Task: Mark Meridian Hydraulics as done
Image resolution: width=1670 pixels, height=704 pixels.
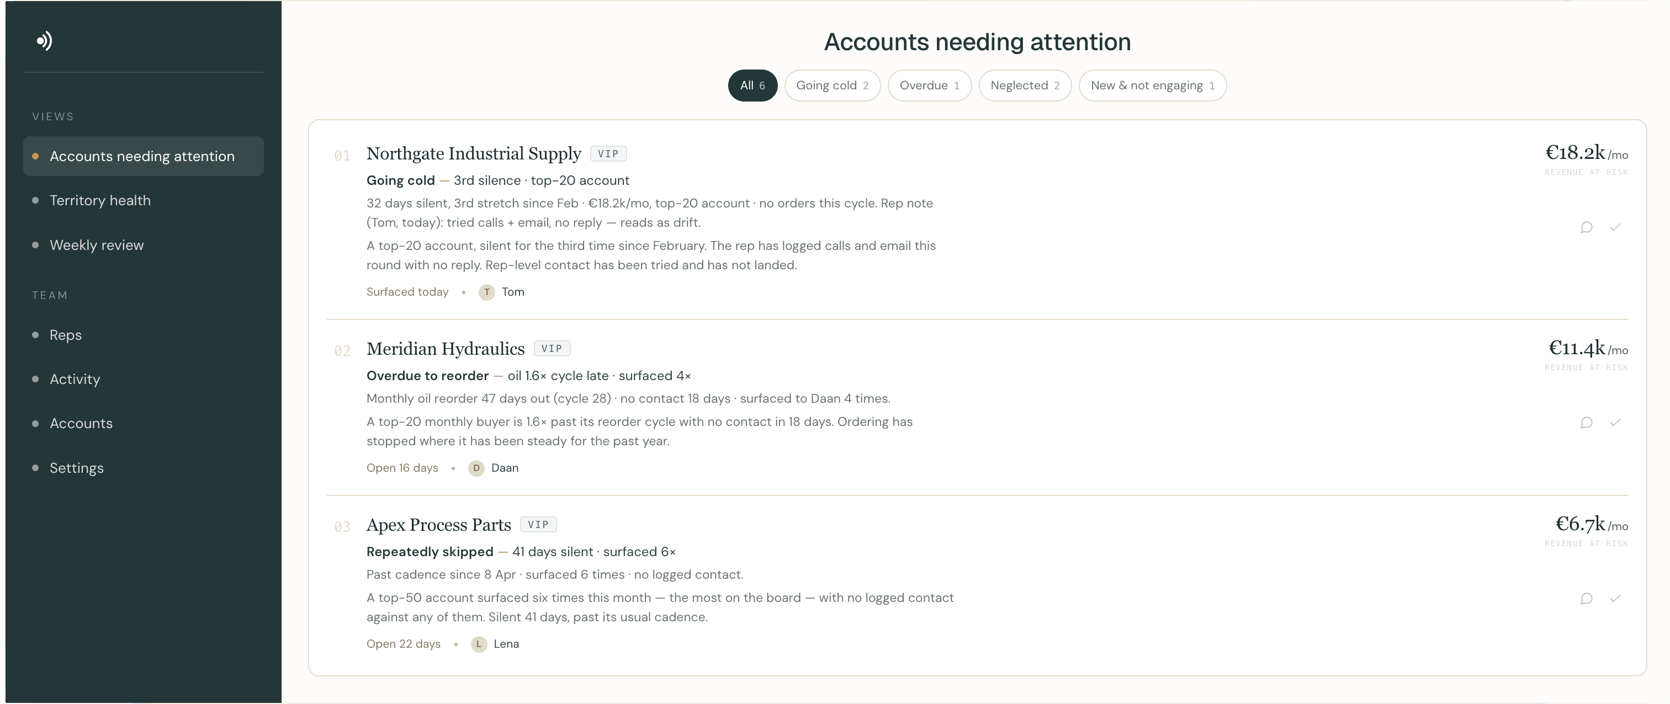Action: [x=1615, y=423]
